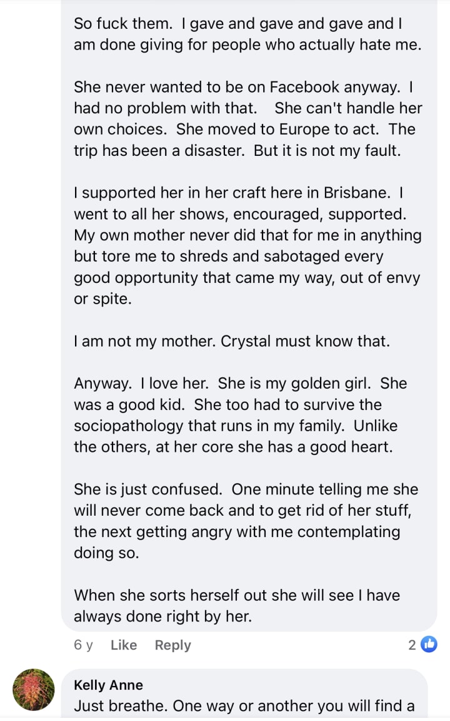Open Kelly Anne's profile picture
The width and height of the screenshot is (450, 721).
tap(34, 689)
